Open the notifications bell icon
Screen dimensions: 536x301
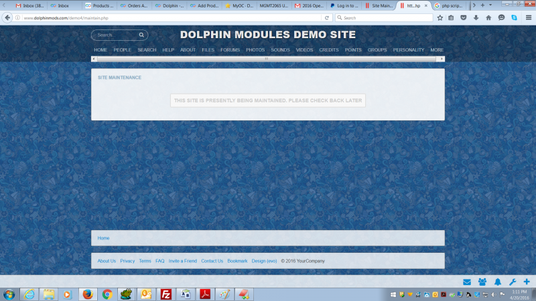[498, 282]
